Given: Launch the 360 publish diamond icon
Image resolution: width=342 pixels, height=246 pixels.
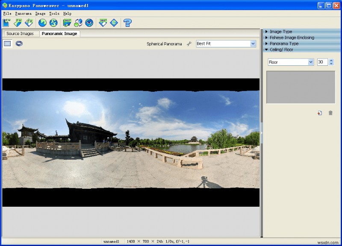Looking at the screenshot, I should point(103,23).
